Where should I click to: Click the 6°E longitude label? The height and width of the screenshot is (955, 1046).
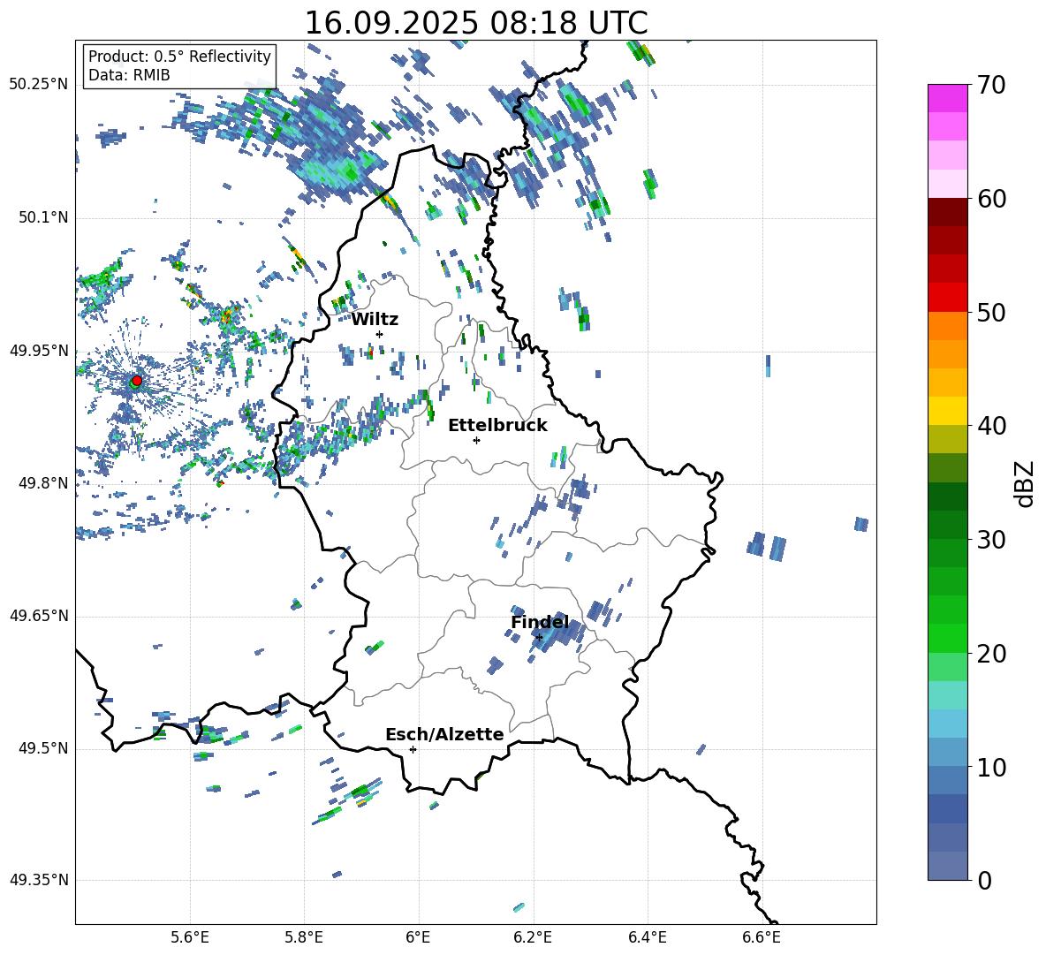click(x=418, y=937)
